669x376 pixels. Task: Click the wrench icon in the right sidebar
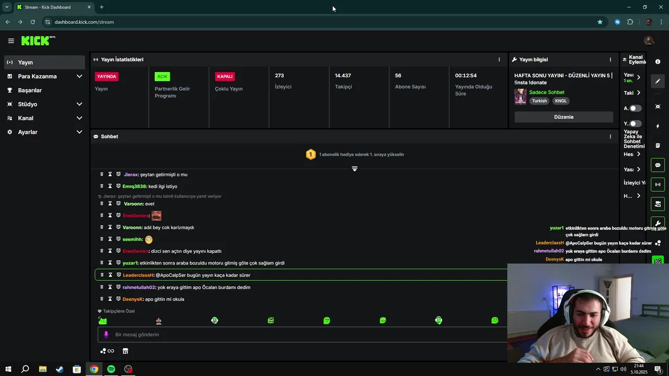(x=658, y=223)
